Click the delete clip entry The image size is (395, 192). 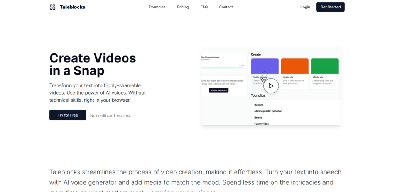[258, 117]
